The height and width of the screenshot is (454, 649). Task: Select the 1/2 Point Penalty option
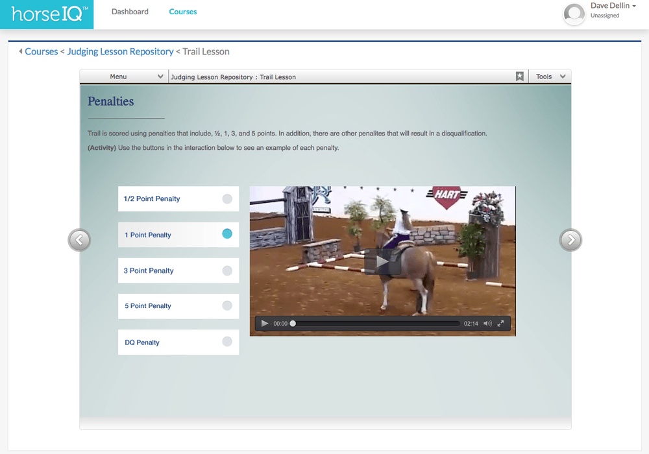pos(178,199)
